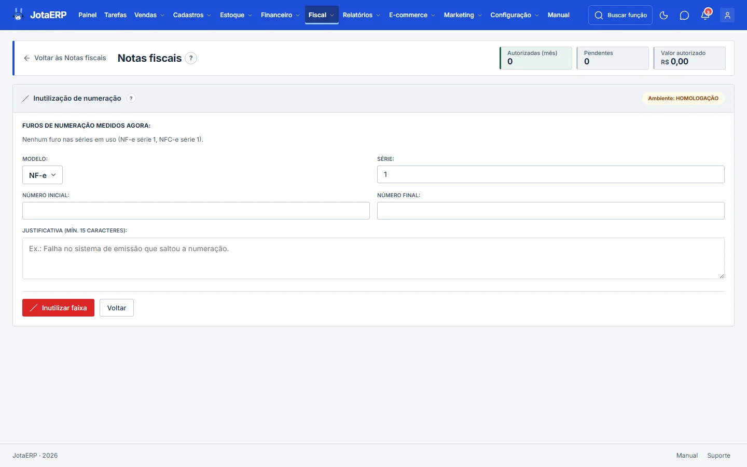Open the chat bubble messages icon
The height and width of the screenshot is (467, 747).
pyautogui.click(x=684, y=15)
